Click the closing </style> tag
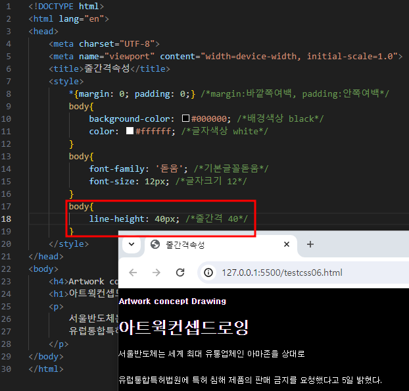The height and width of the screenshot is (391, 409). 68,244
